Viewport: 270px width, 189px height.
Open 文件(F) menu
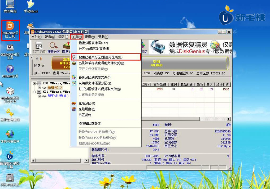(36, 37)
